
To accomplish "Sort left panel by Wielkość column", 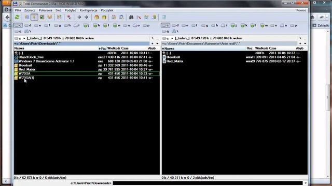I will pyautogui.click(x=114, y=48).
